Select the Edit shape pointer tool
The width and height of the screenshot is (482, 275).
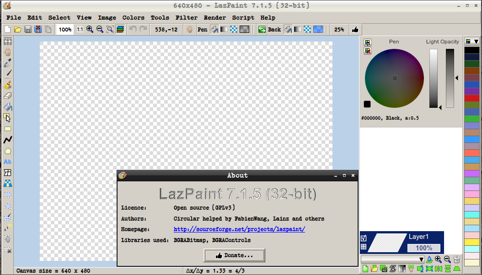click(x=8, y=118)
